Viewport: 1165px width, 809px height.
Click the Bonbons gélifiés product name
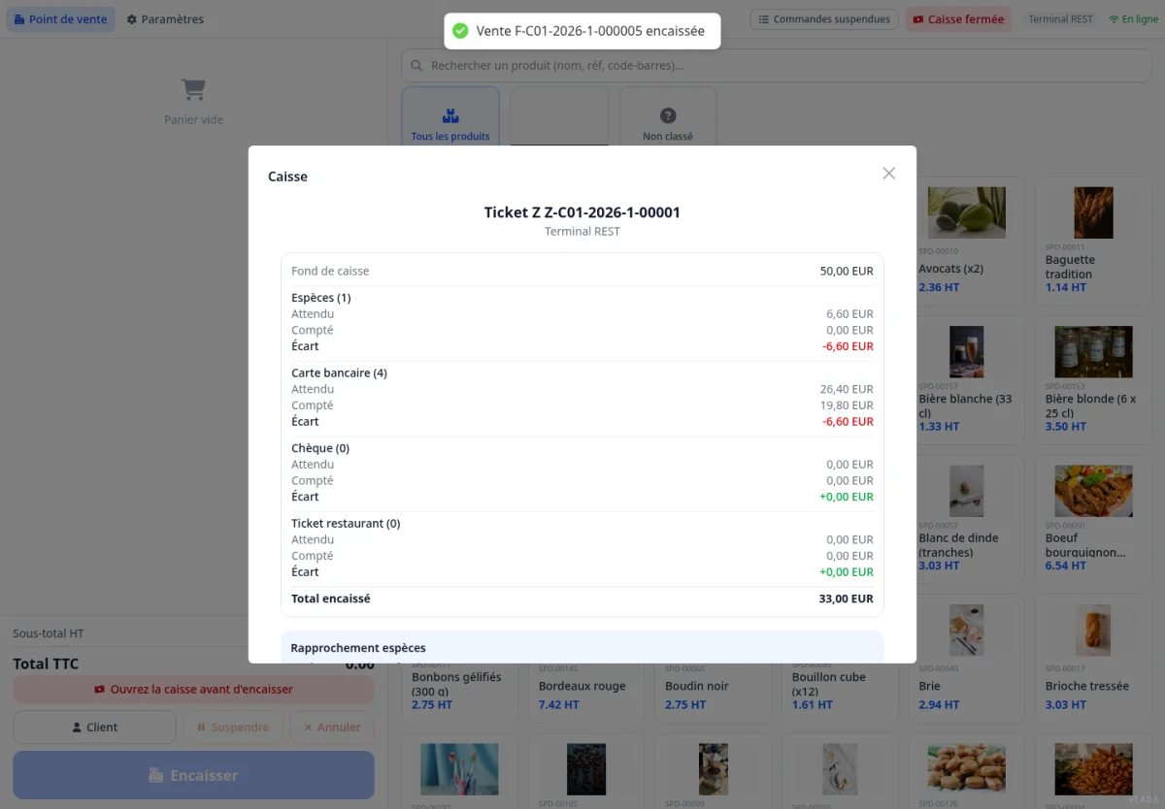[456, 684]
